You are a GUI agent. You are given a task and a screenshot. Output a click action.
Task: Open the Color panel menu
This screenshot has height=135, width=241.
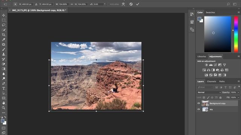238,12
